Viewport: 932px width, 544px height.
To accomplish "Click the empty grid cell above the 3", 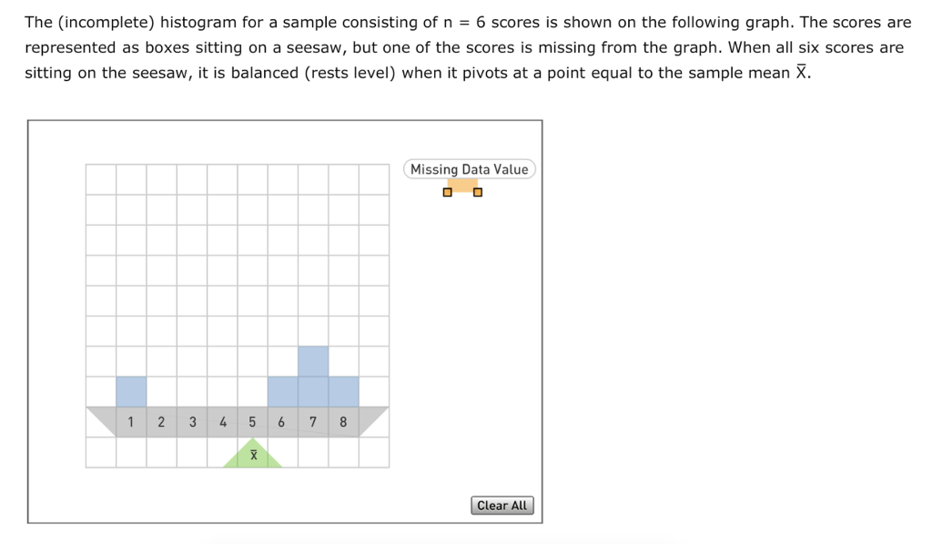I will tap(192, 389).
